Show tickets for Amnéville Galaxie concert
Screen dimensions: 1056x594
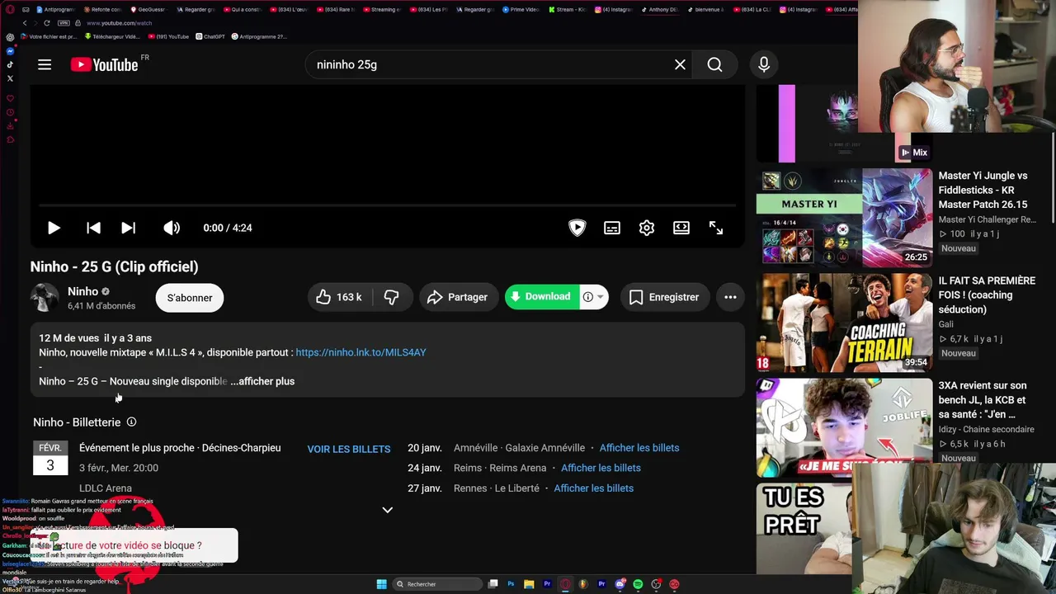click(x=639, y=448)
